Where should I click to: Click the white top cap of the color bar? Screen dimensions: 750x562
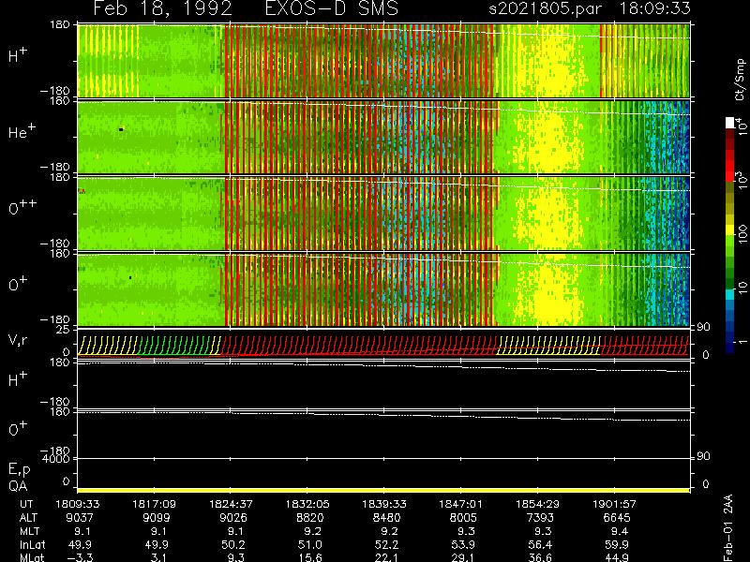(x=729, y=123)
